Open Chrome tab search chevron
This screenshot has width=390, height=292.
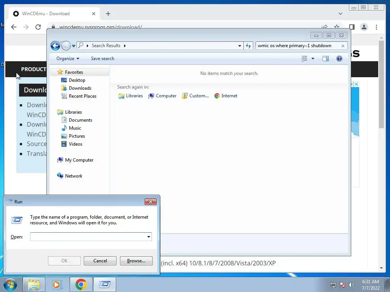pos(340,14)
